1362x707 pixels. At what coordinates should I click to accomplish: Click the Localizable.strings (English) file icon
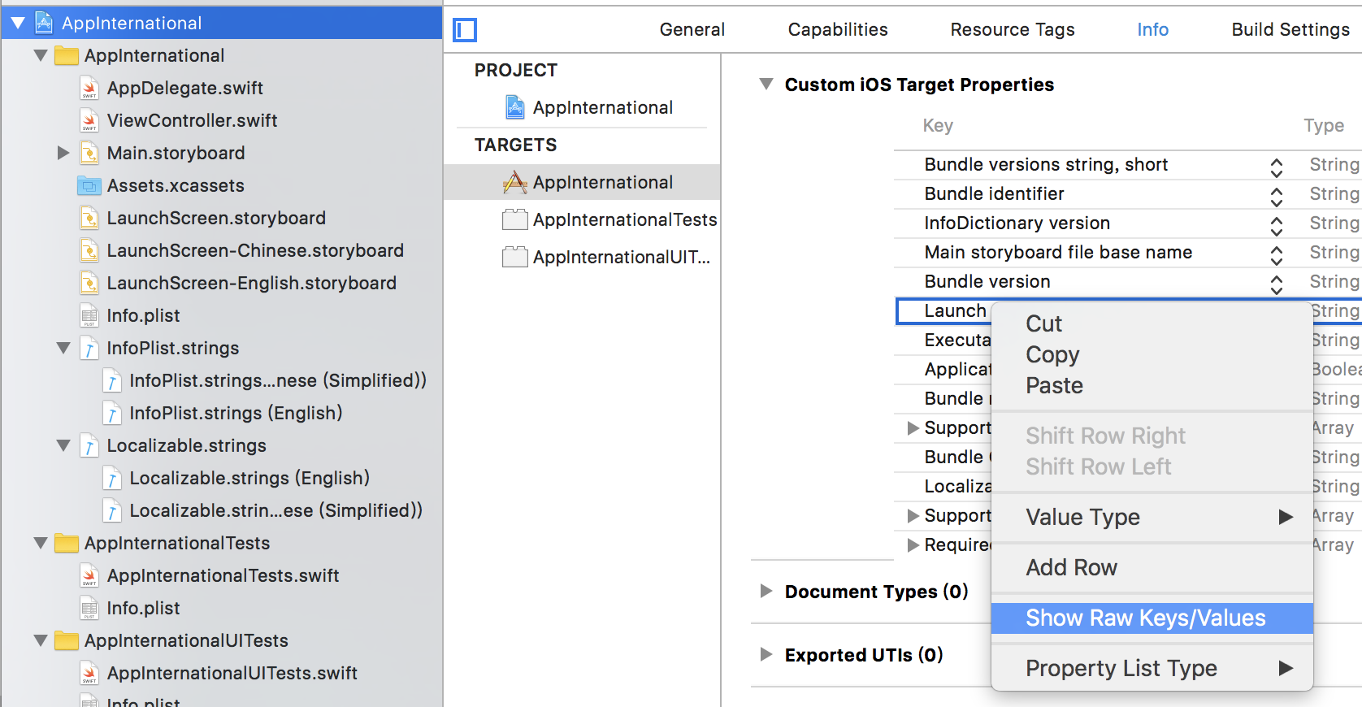pos(112,478)
